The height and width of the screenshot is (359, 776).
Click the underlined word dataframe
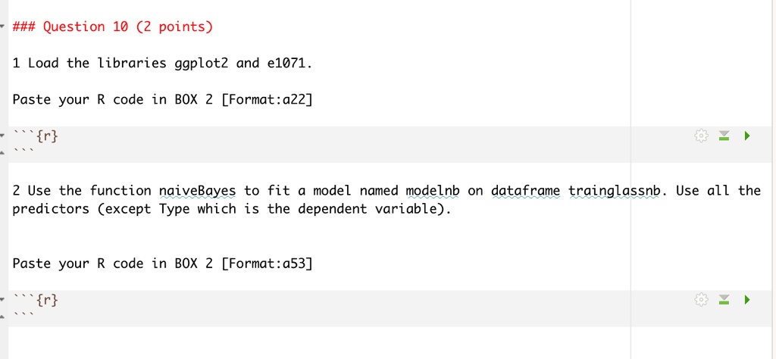pyautogui.click(x=526, y=191)
